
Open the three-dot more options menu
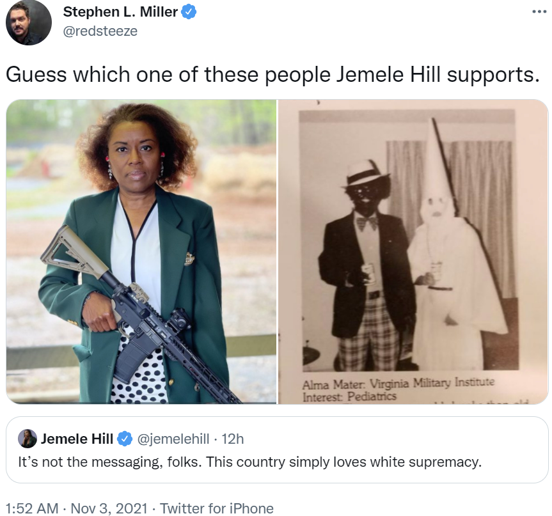[539, 12]
